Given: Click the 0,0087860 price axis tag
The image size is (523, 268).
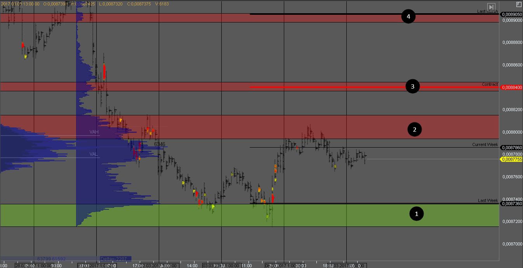Looking at the screenshot, I should tap(511, 148).
